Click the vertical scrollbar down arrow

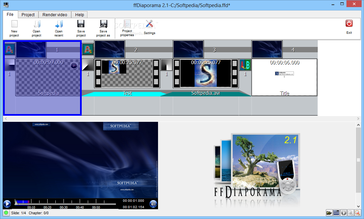click(x=358, y=206)
